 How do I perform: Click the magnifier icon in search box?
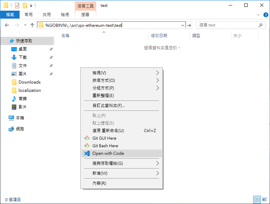[x=260, y=25]
